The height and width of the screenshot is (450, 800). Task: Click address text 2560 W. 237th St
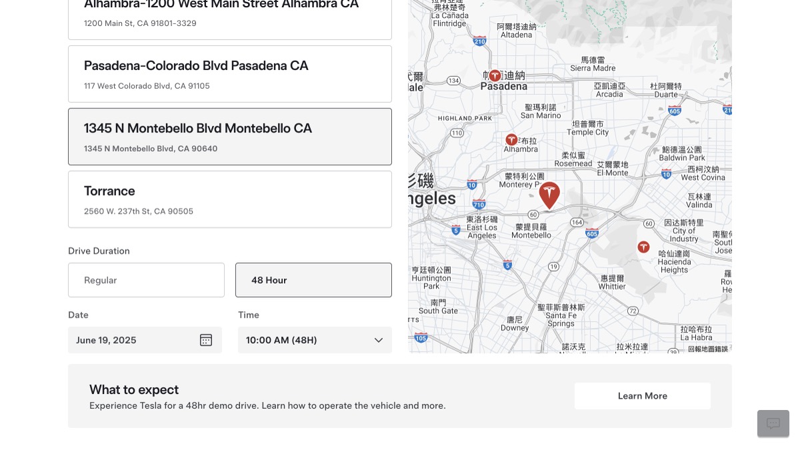tap(139, 211)
